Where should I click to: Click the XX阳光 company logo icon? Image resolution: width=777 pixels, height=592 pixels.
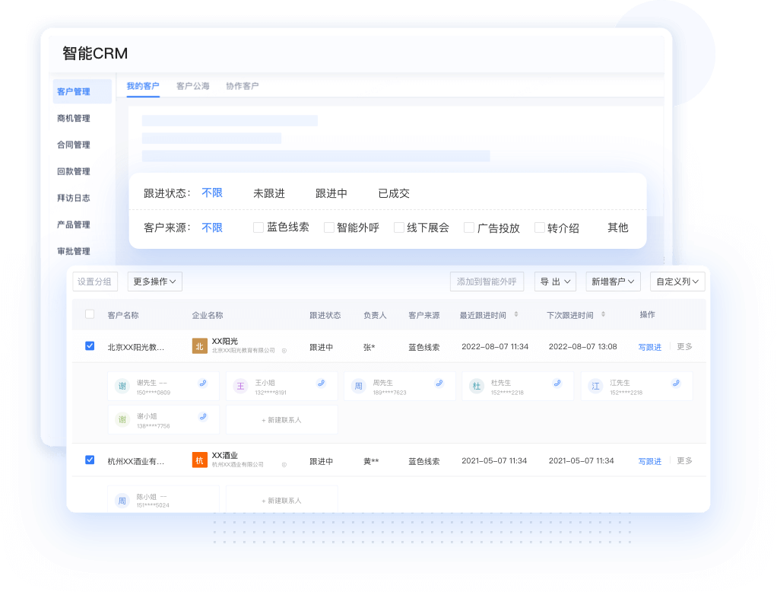pos(200,346)
